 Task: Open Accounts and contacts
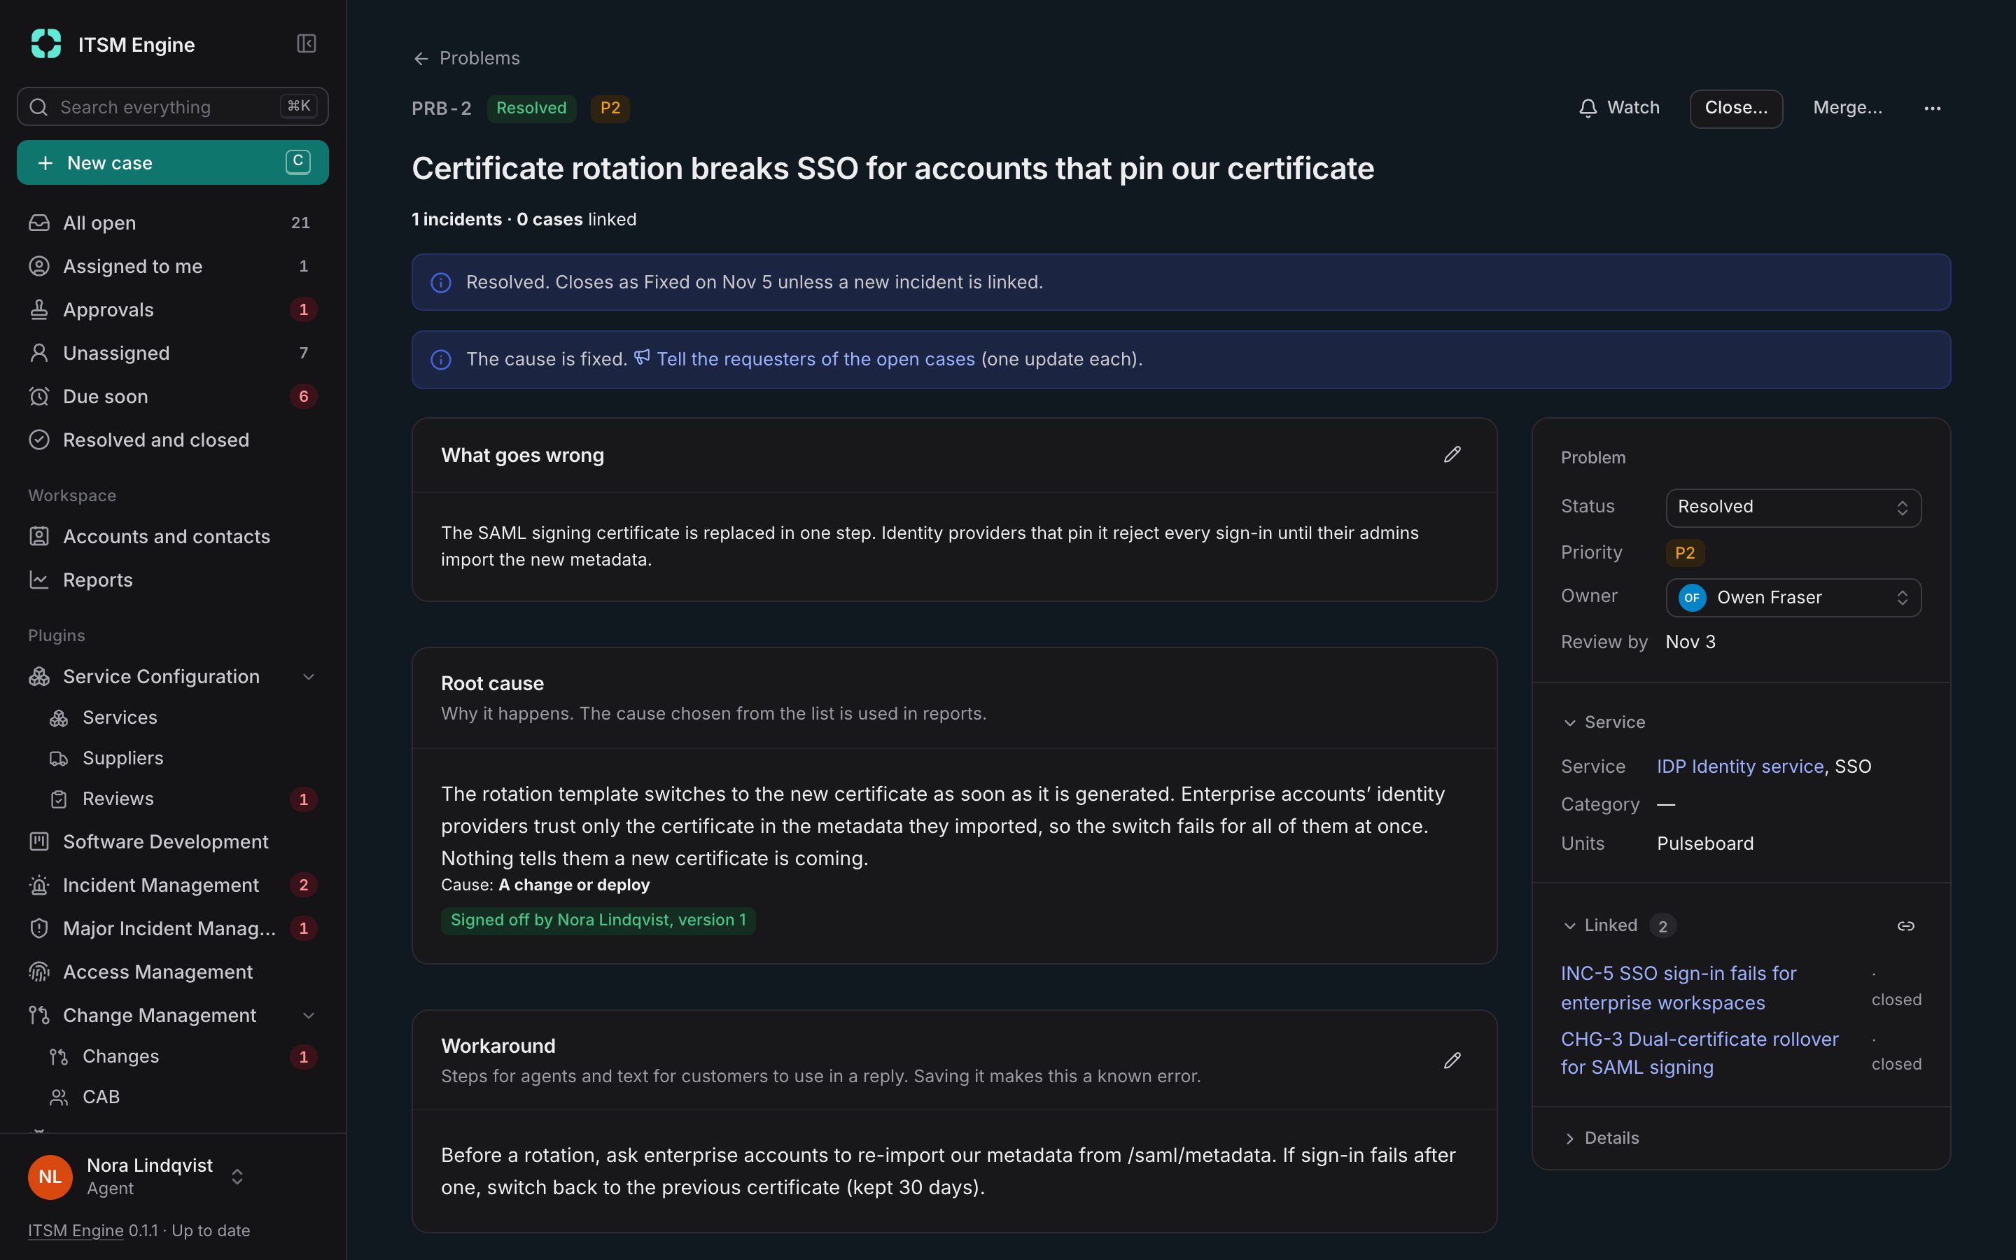[172, 535]
